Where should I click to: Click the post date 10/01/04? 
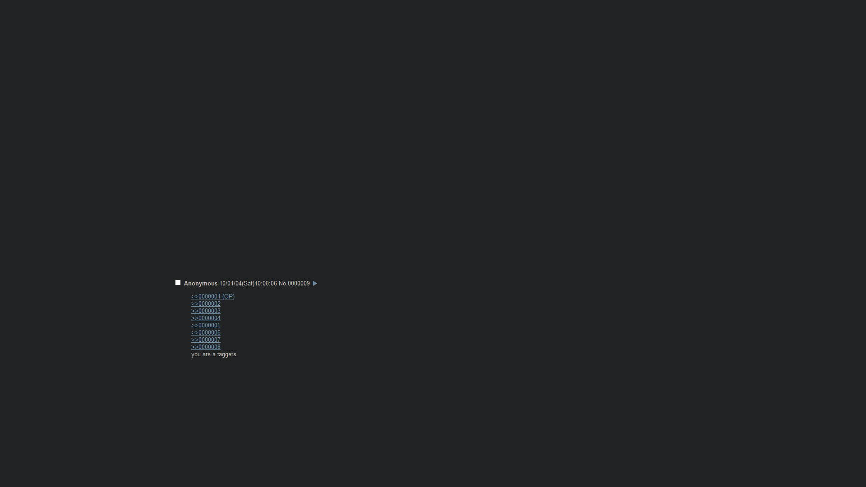pyautogui.click(x=230, y=284)
